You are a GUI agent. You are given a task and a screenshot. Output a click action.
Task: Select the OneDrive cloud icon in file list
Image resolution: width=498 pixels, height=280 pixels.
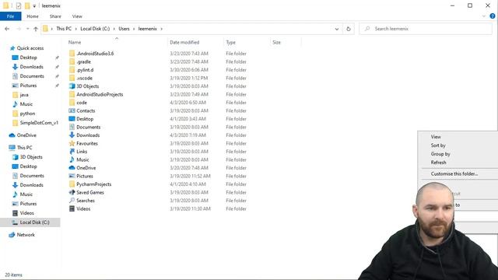(72, 168)
